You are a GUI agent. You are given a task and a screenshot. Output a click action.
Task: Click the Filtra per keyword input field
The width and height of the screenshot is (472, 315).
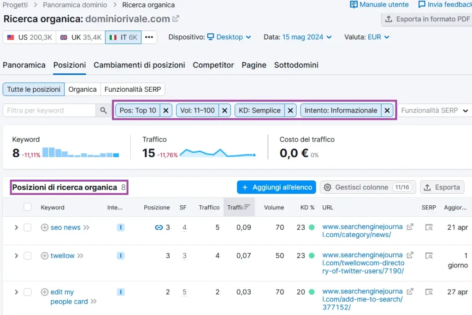pyautogui.click(x=49, y=111)
